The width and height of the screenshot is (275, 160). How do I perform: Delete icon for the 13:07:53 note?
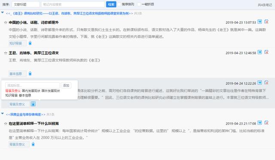click(x=266, y=22)
